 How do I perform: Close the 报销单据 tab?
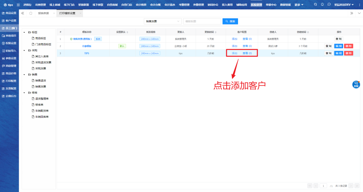click(54, 13)
